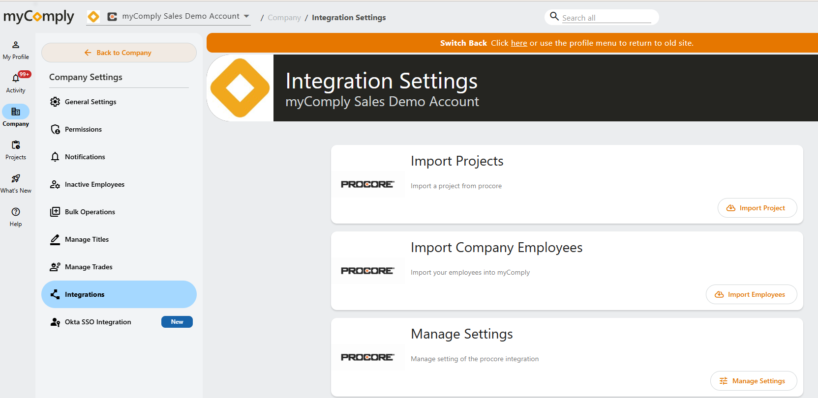The image size is (818, 398).
Task: Click the Import Projects heading
Action: click(x=457, y=161)
